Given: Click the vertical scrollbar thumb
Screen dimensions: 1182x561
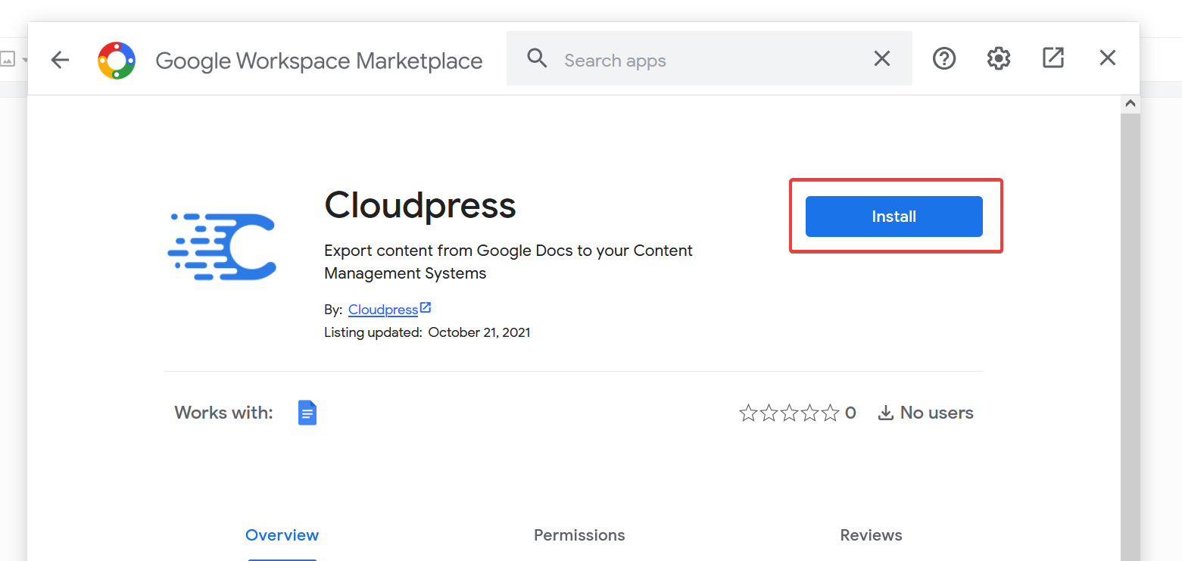Looking at the screenshot, I should coord(1131,337).
